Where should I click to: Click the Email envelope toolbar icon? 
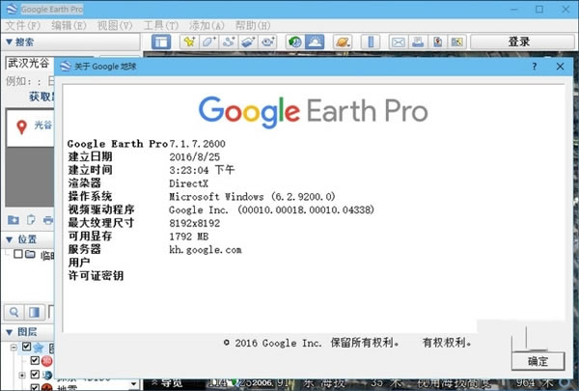click(x=398, y=42)
